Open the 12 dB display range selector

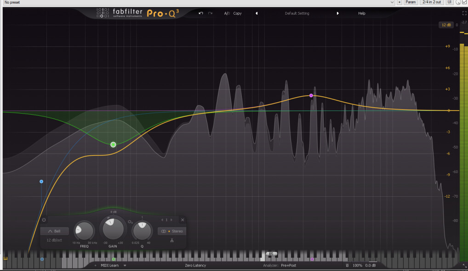446,25
